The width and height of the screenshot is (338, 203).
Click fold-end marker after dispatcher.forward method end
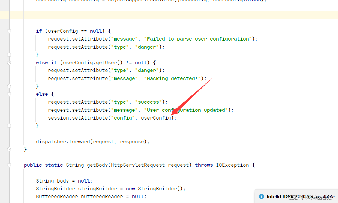tap(9, 149)
